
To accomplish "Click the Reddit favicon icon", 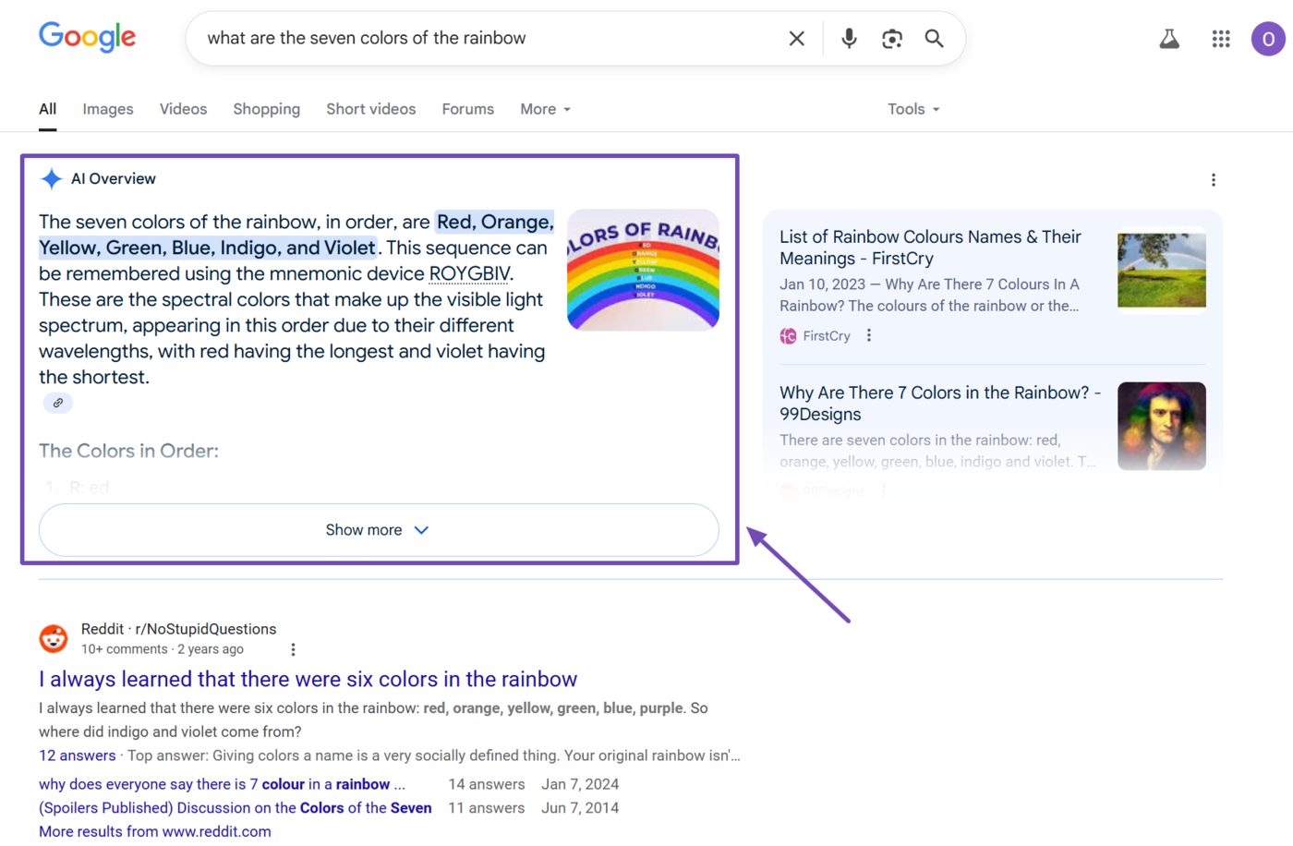I will [x=54, y=638].
